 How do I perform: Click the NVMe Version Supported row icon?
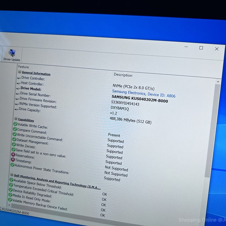click(17, 104)
